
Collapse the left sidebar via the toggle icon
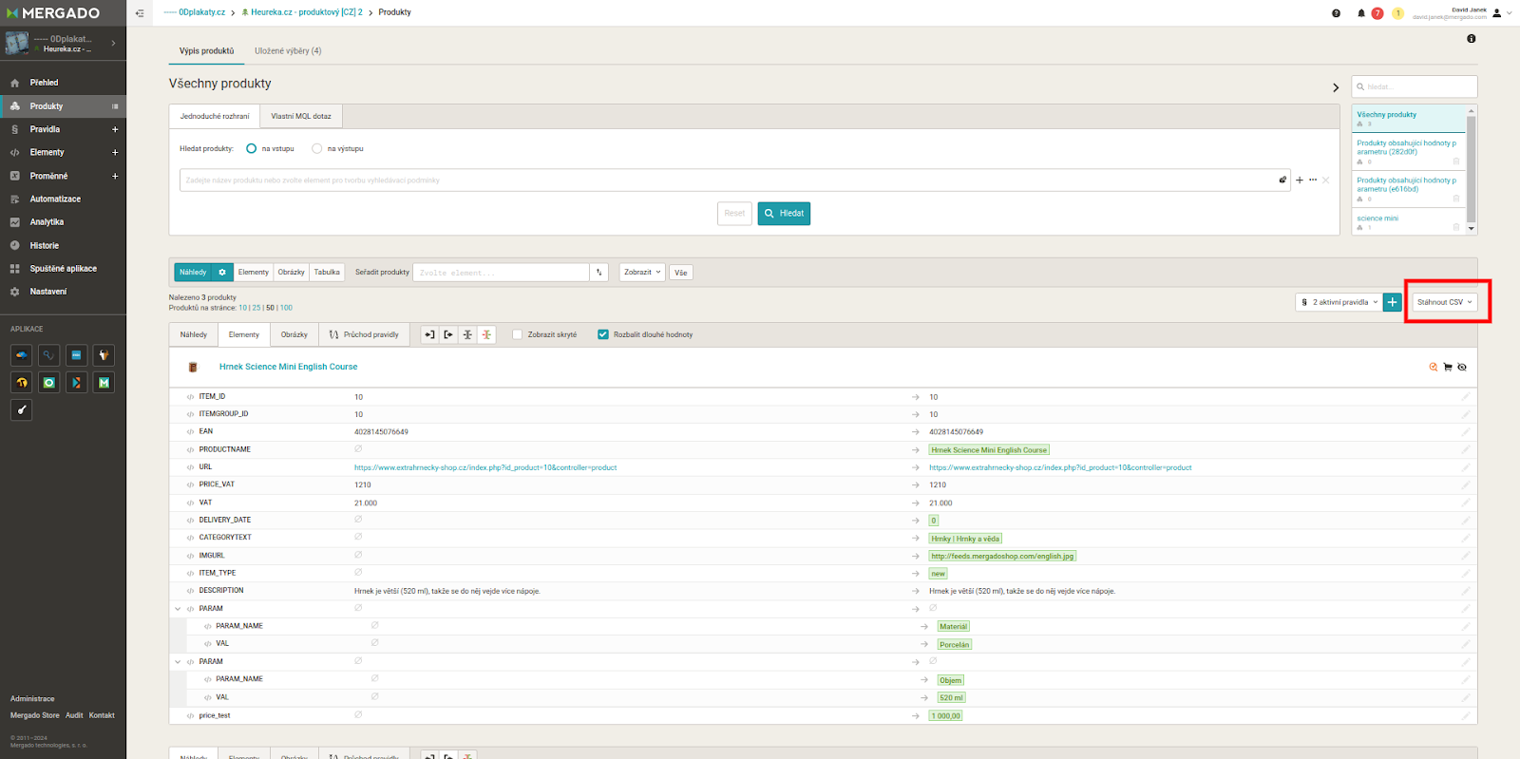coord(140,13)
